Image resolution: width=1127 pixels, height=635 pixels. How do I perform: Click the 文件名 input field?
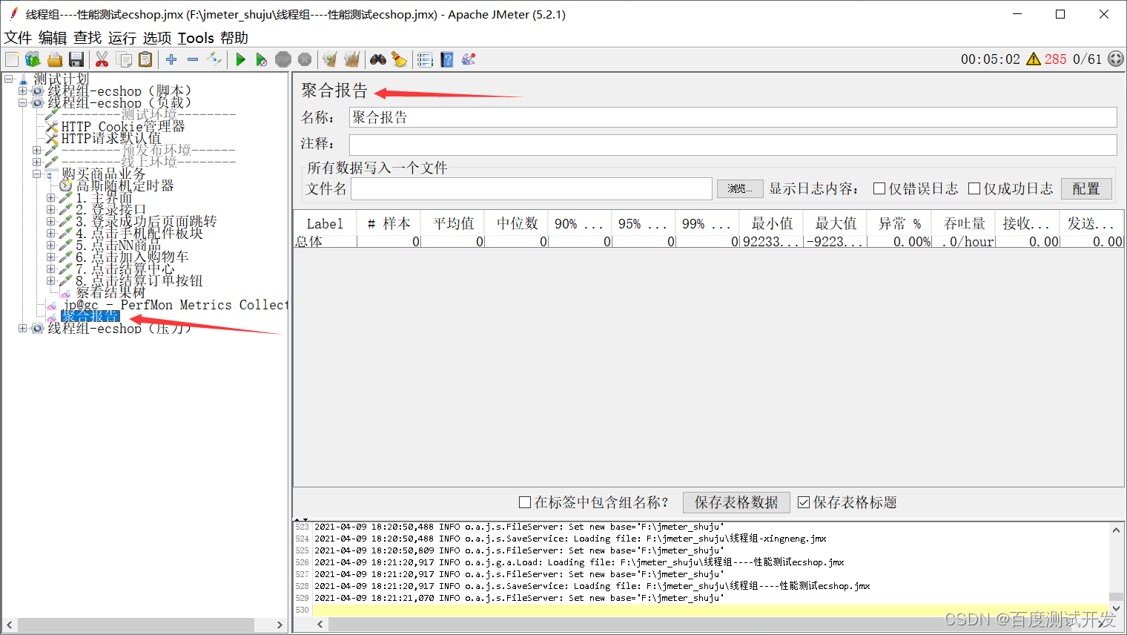[532, 188]
